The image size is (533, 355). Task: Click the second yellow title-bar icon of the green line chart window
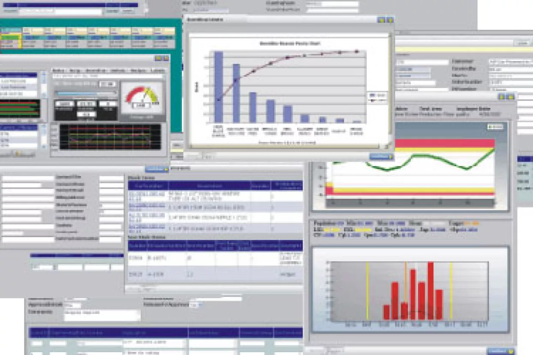tap(511, 97)
